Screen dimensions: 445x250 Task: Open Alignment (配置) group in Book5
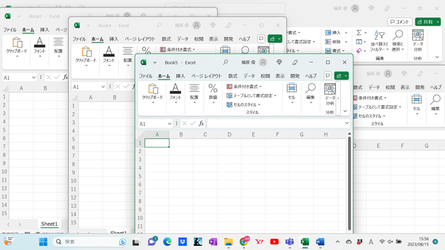(194, 94)
